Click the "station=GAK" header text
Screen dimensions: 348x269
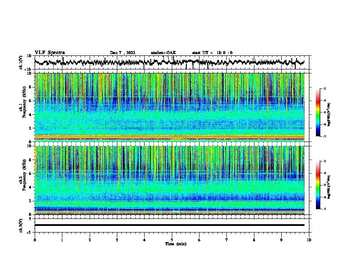tap(163, 53)
